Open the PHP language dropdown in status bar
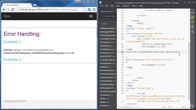Image resolution: width=196 pixels, height=110 pixels. pyautogui.click(x=170, y=107)
